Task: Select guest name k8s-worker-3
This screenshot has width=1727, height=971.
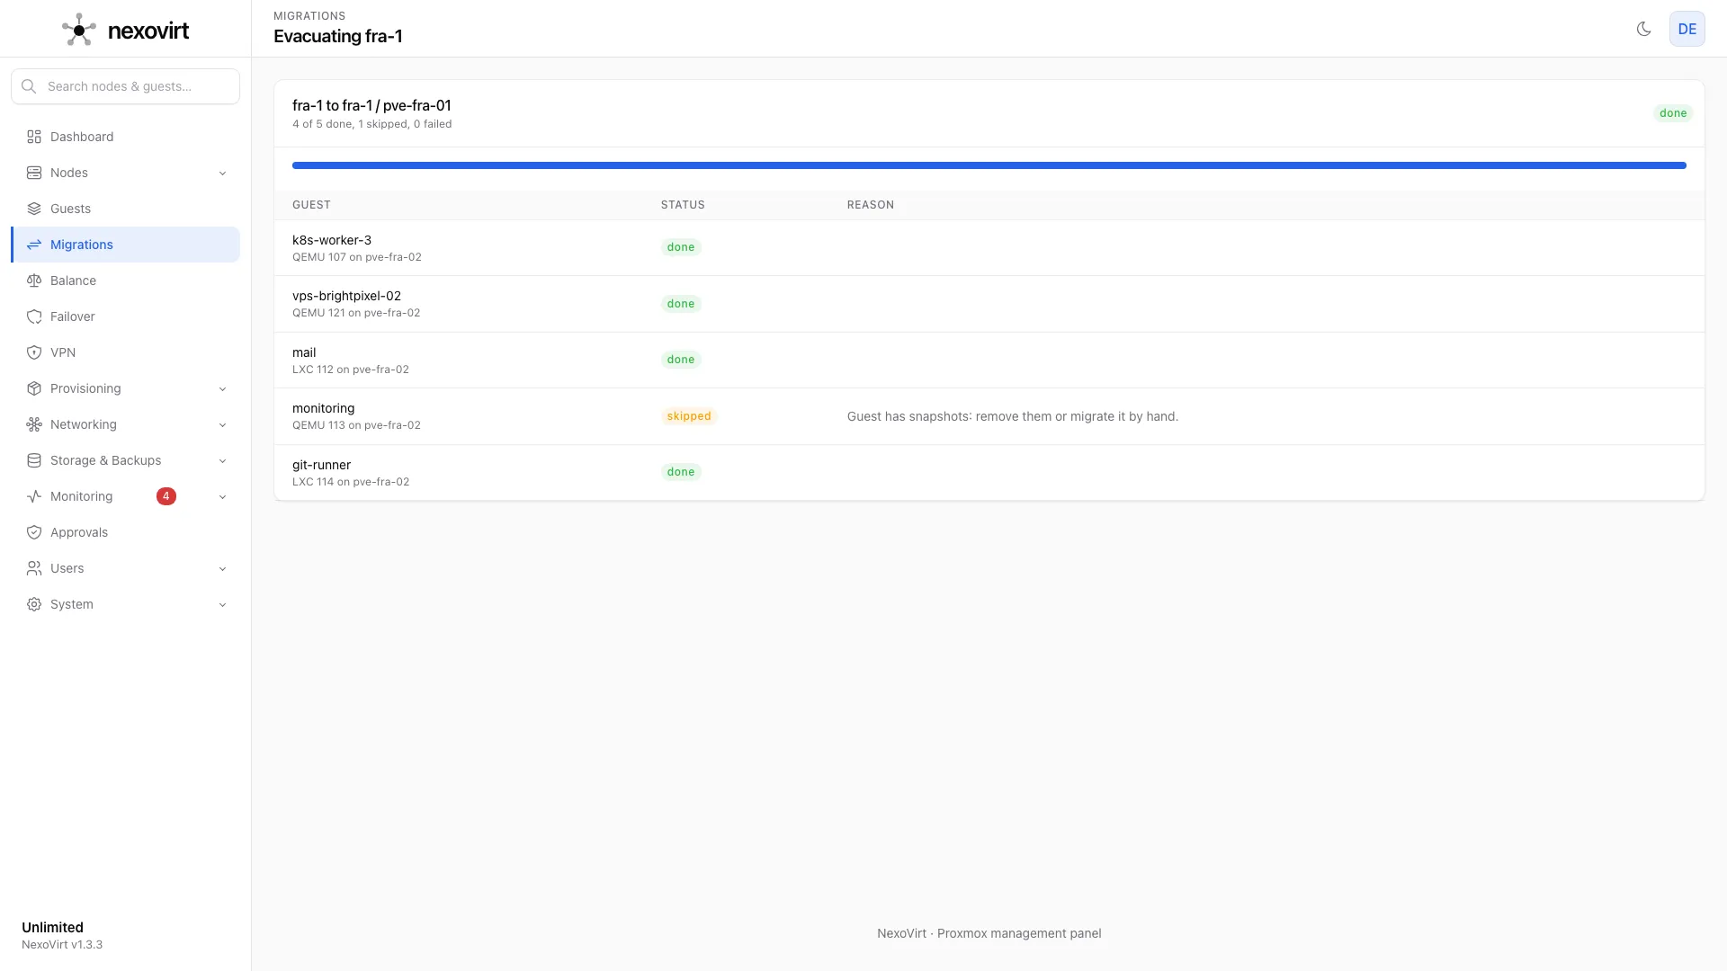Action: point(332,240)
